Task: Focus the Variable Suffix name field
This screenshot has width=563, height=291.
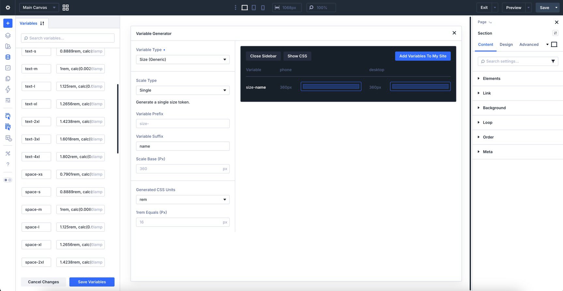Action: [x=183, y=146]
